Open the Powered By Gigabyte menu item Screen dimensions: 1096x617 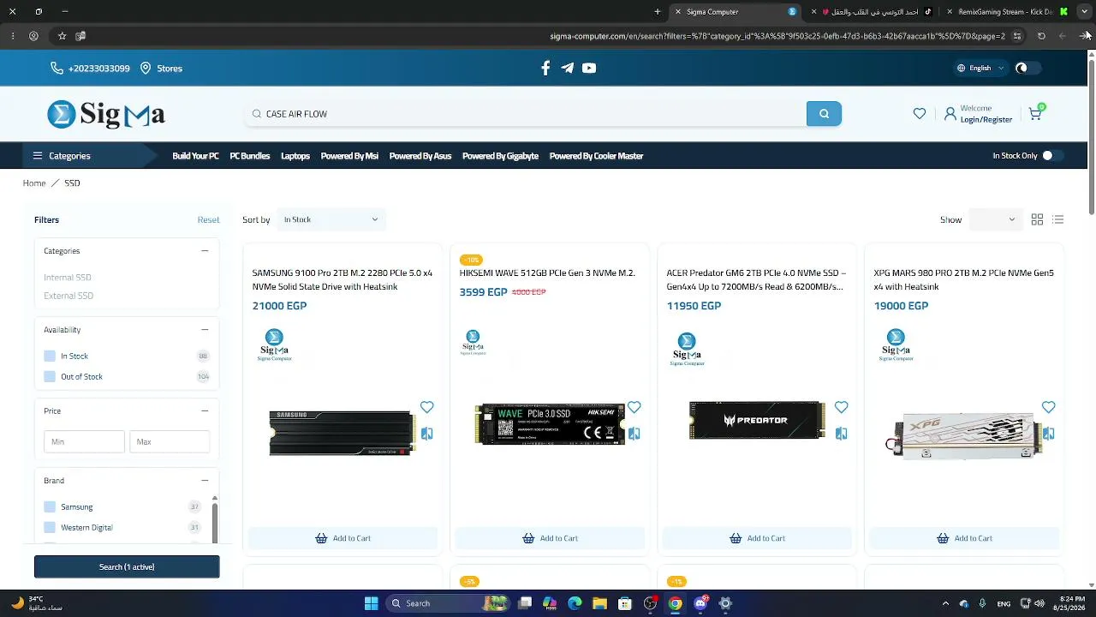click(500, 156)
